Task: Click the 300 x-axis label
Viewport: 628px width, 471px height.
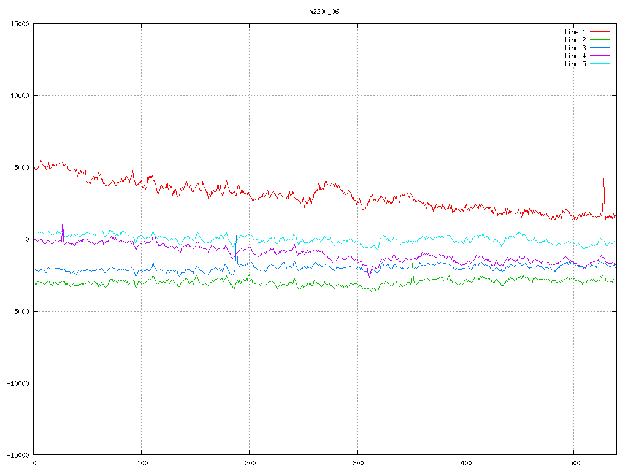Action: [358, 464]
